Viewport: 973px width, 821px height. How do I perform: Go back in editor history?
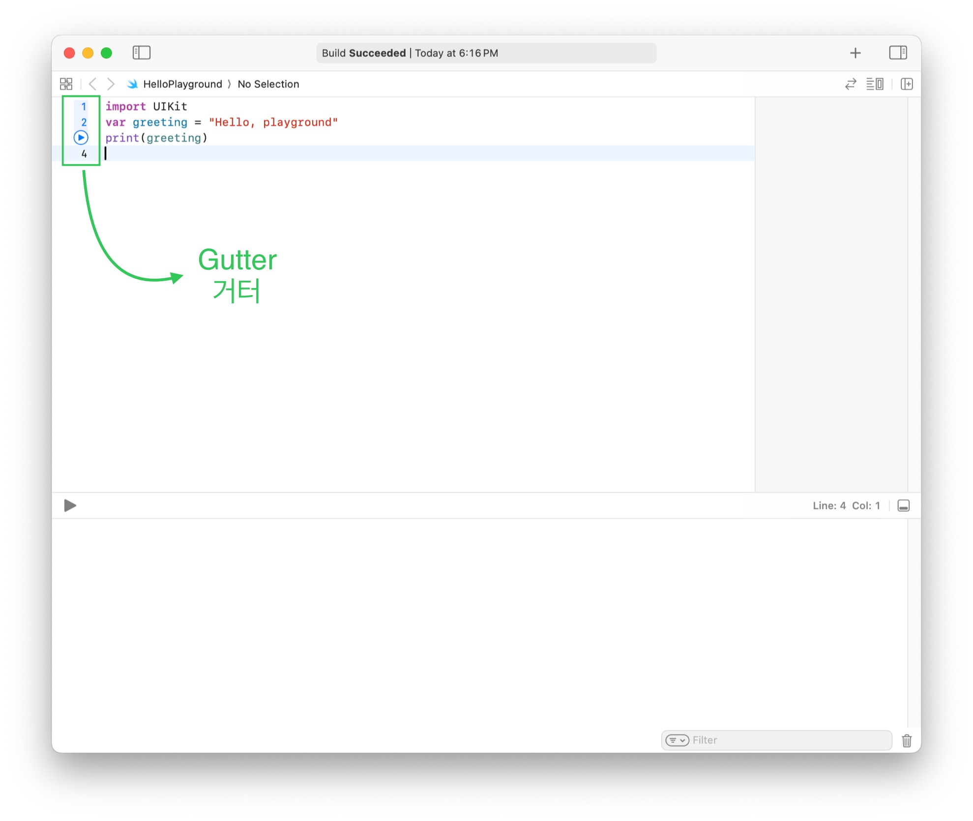[x=92, y=84]
